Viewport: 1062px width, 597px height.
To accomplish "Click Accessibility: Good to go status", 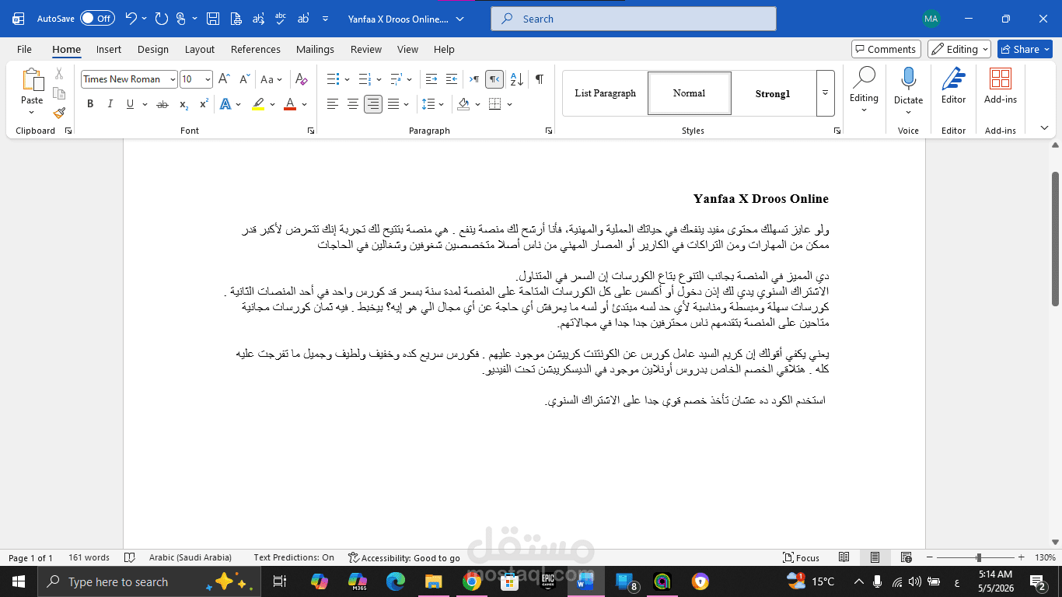I will coord(404,557).
